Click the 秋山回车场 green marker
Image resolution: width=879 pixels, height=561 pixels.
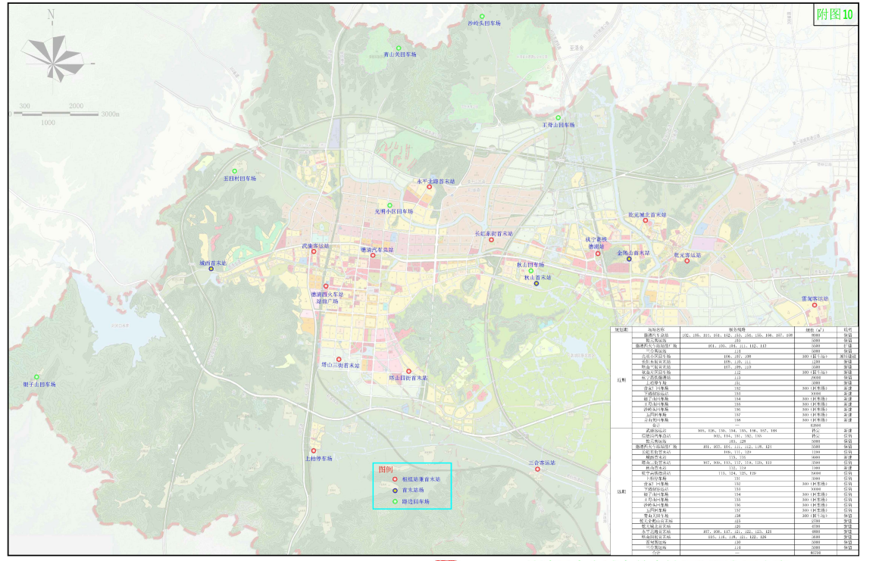pos(531,271)
